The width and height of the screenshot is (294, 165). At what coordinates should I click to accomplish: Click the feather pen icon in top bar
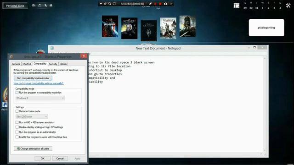pos(45,5)
